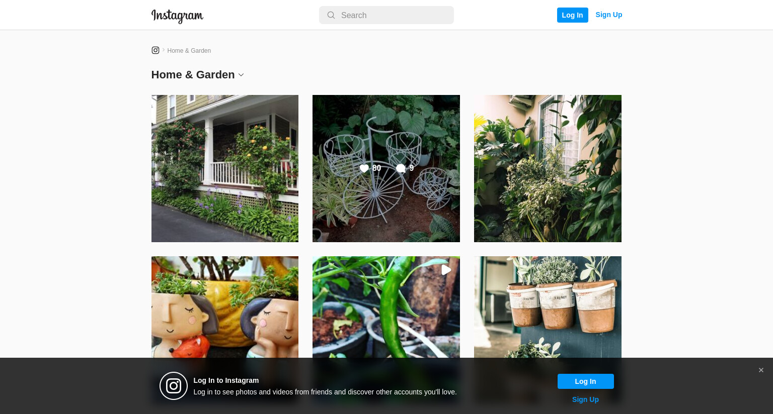Expand the Home & Garden chevron dropdown

pos(241,75)
